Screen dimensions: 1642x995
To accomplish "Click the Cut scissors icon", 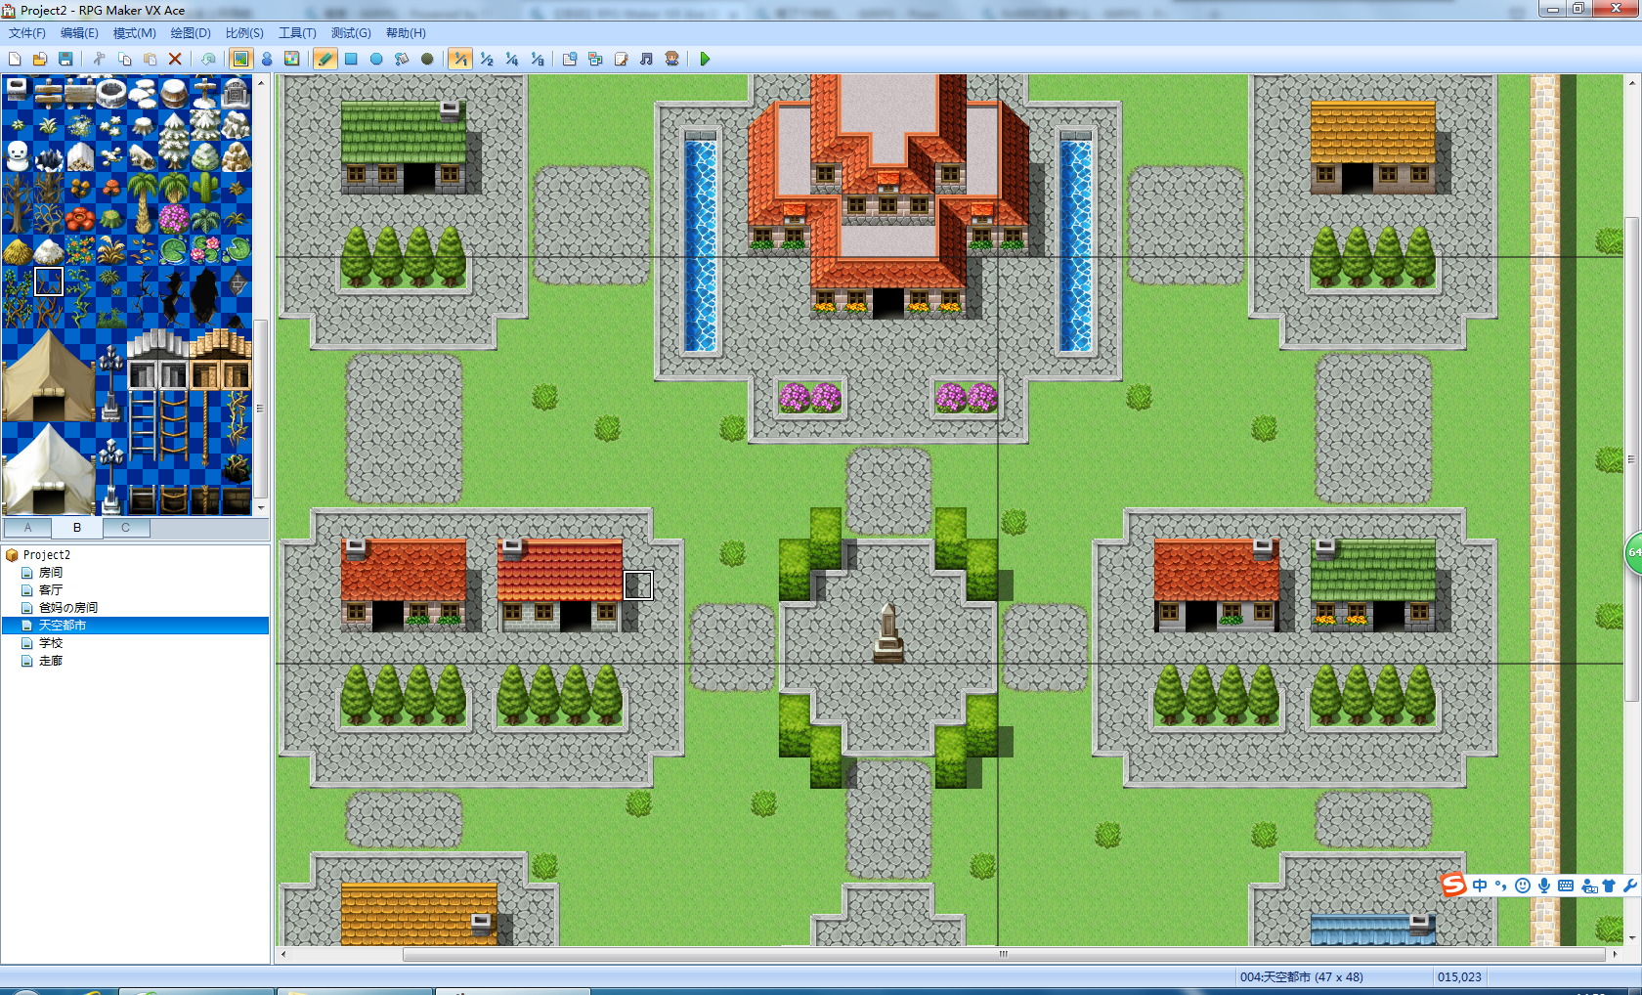I will 99,60.
